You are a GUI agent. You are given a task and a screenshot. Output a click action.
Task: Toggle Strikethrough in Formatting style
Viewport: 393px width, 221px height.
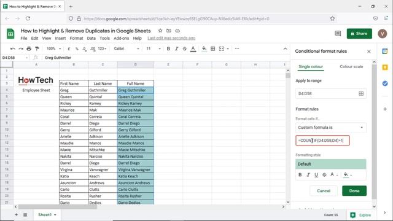[324, 174]
